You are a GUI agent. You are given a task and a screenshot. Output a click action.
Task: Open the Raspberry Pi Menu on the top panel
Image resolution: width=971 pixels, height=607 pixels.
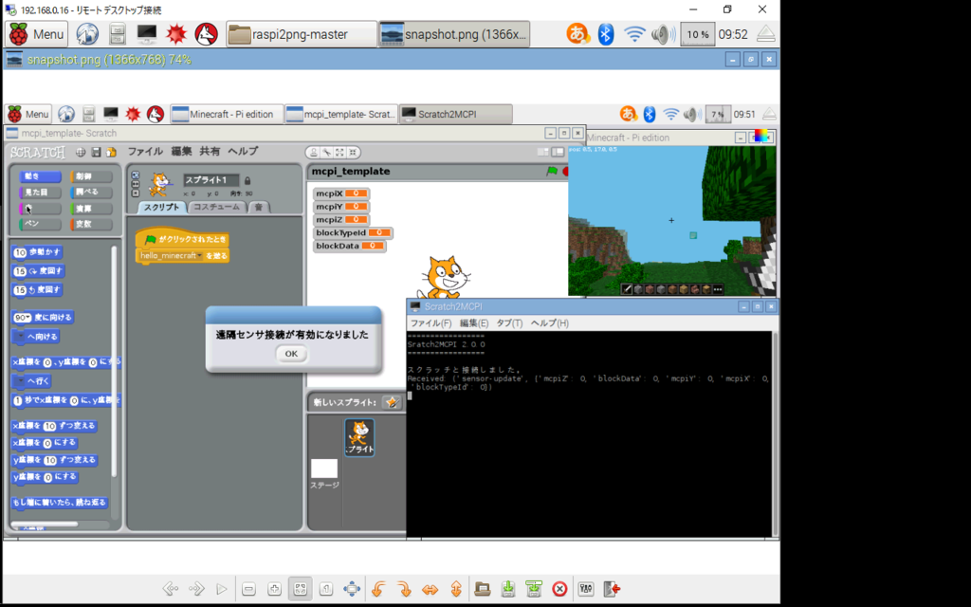click(x=37, y=34)
